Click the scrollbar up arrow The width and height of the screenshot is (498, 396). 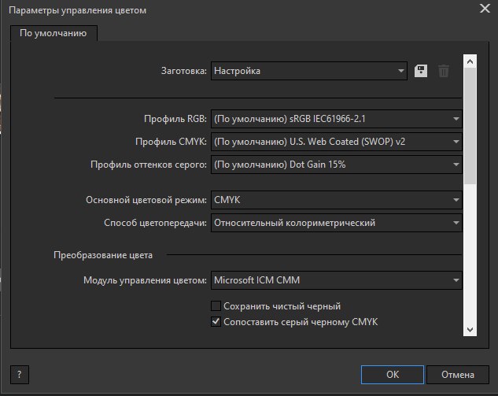(470, 61)
